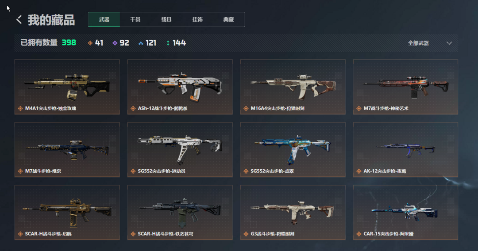Viewport: 478px width, 251px height.
Task: Click rarity diamond icon on M4A1 card
Action: point(20,109)
